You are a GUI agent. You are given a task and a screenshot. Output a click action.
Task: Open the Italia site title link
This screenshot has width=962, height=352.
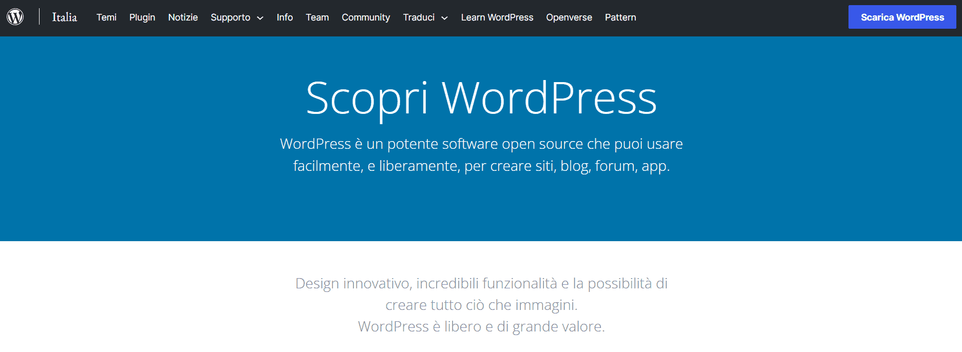tap(65, 17)
